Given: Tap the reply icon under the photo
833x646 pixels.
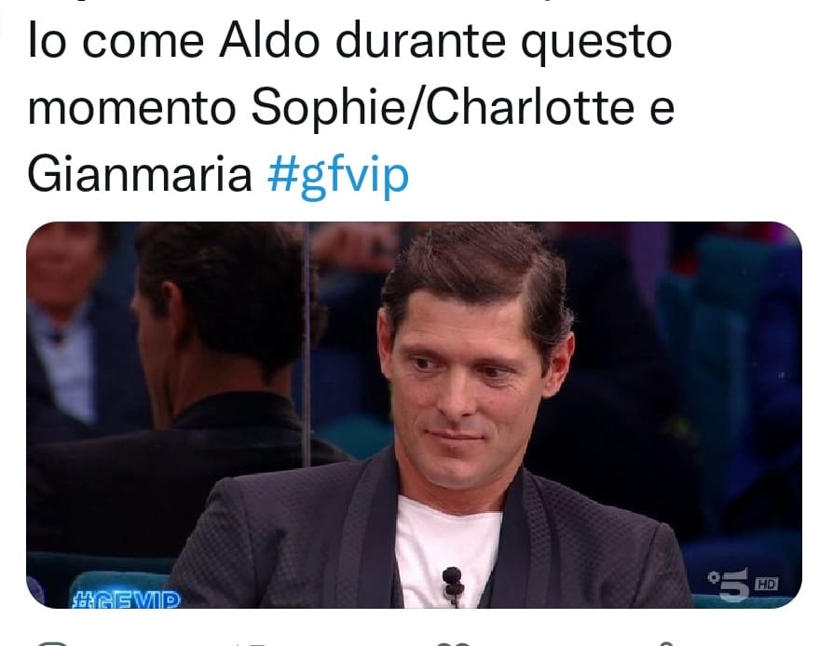Looking at the screenshot, I should tap(51, 643).
